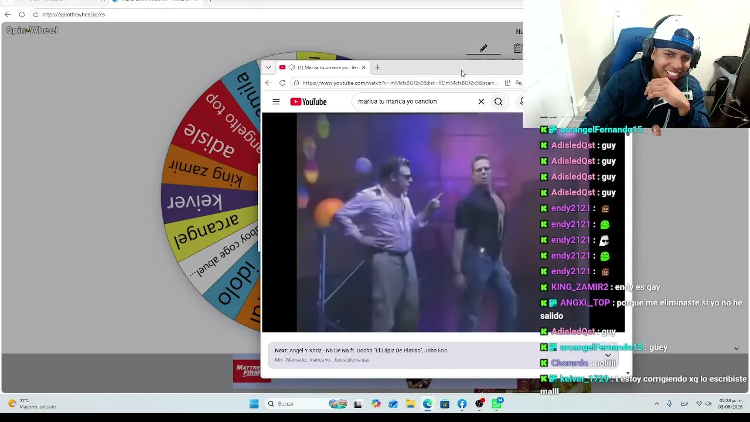Open the app with red notification badge in taskbar

click(x=480, y=404)
